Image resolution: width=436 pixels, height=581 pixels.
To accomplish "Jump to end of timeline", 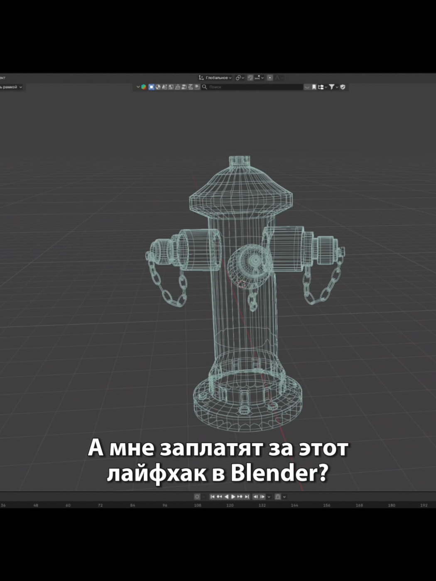I will pos(247,496).
